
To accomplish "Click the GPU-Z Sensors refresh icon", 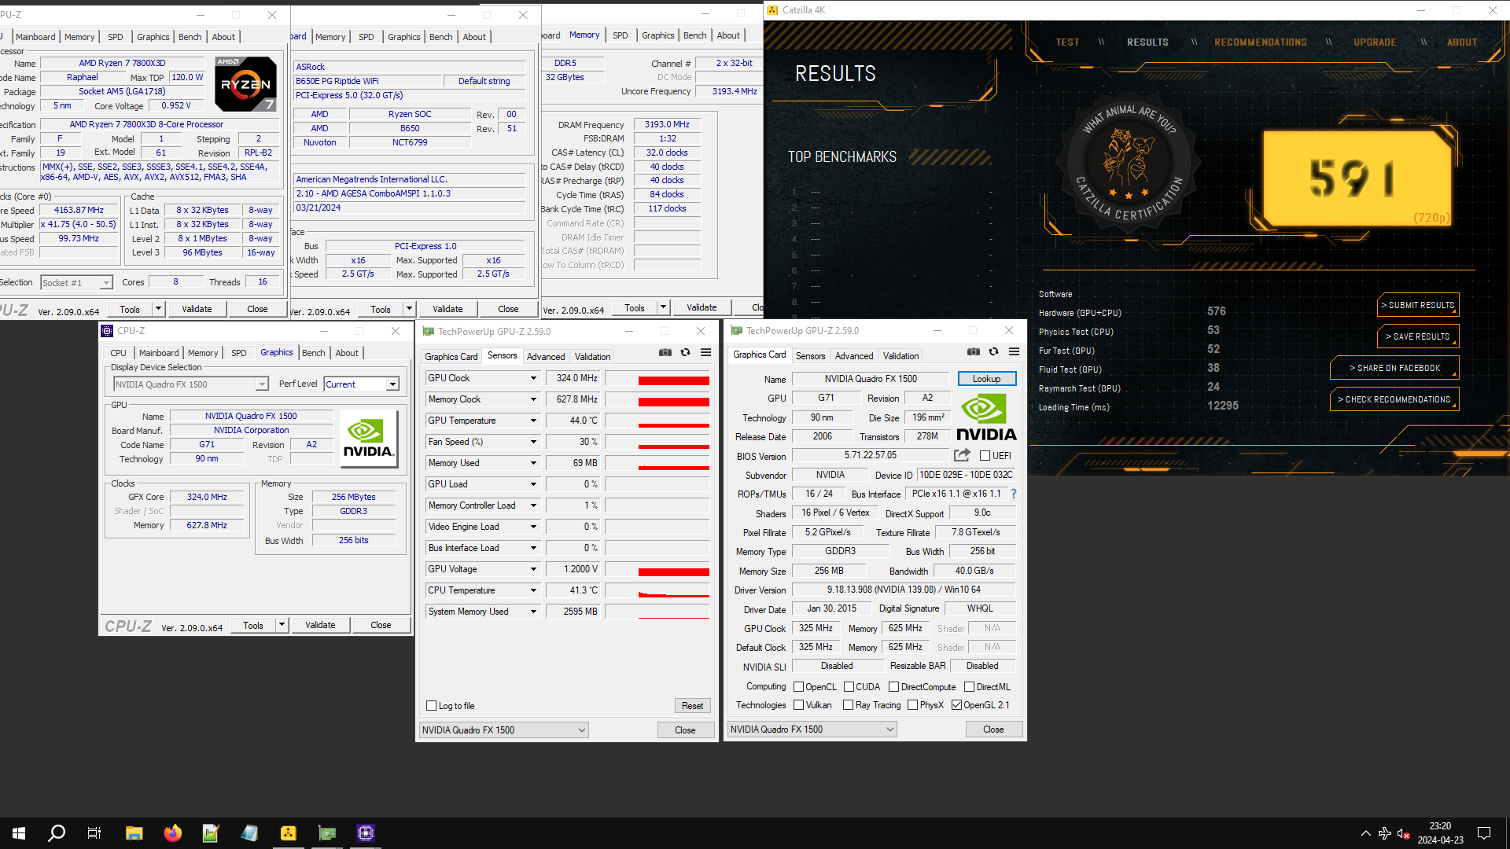I will click(686, 352).
